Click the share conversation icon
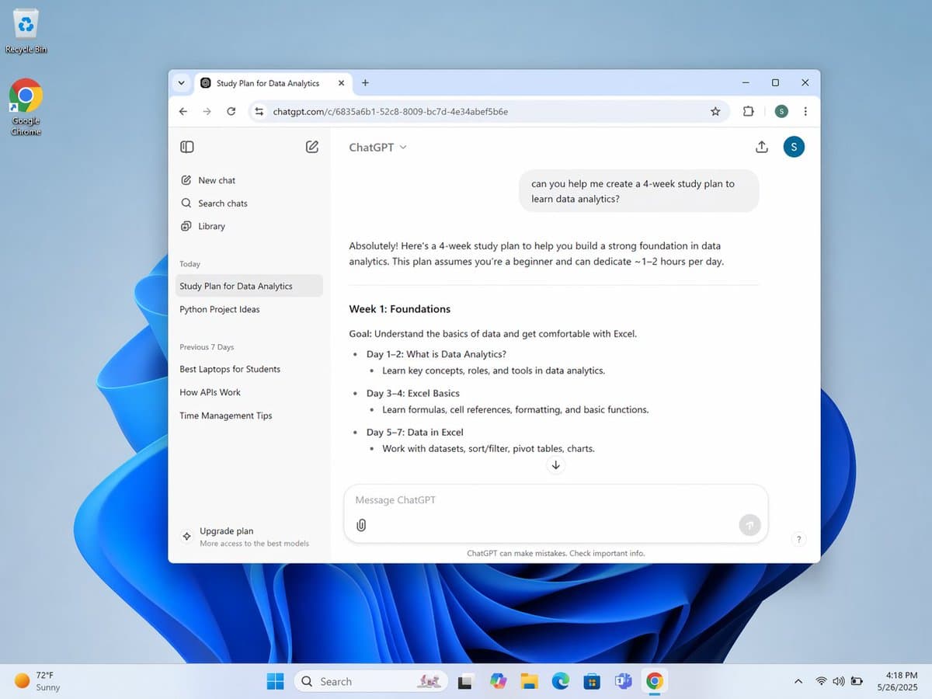Screen dimensions: 932x699 [x=762, y=147]
